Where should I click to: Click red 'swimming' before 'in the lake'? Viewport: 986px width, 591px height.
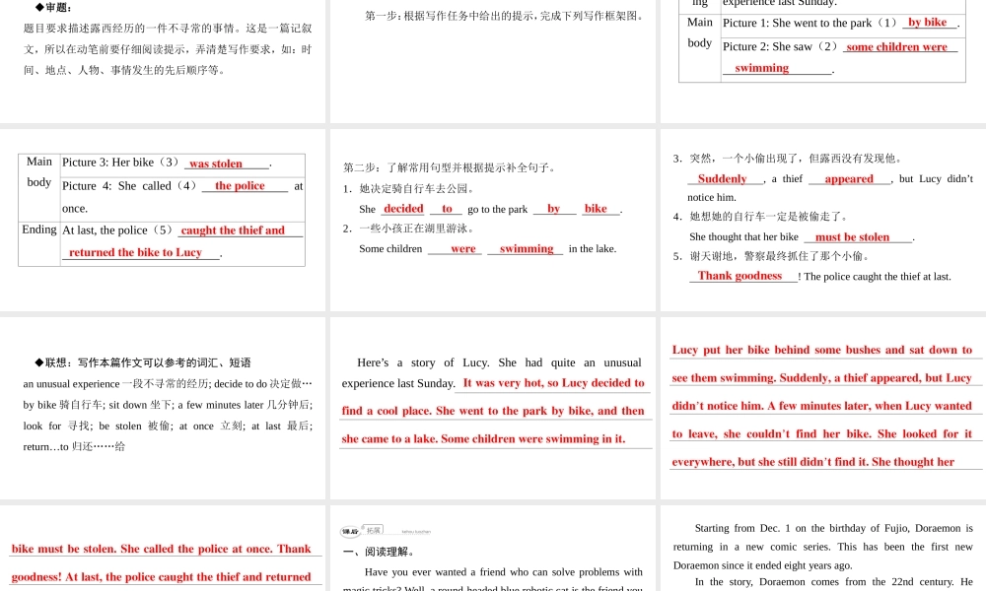(x=527, y=248)
